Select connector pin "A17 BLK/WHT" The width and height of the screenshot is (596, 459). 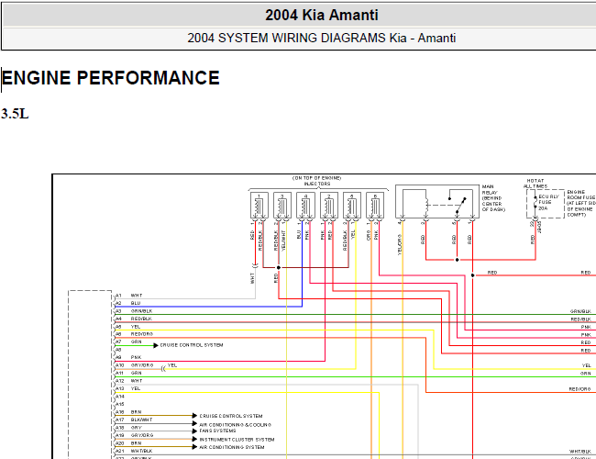[134, 420]
